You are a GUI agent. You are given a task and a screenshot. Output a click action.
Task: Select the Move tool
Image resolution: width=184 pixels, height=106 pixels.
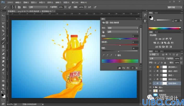3,15
